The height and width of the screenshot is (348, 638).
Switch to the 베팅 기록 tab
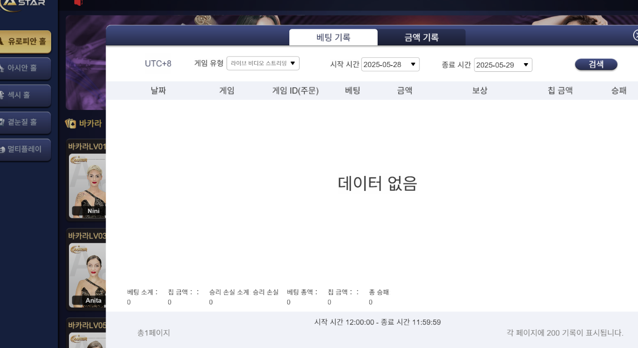[x=333, y=37]
